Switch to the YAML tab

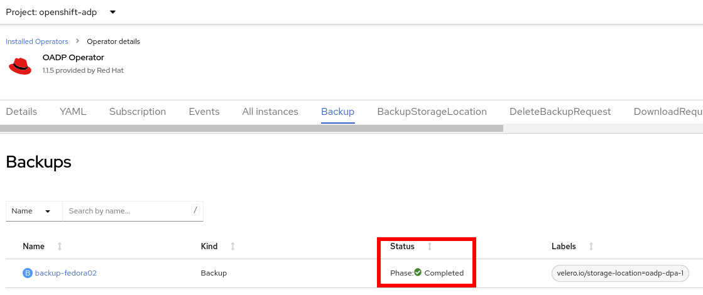(x=73, y=112)
